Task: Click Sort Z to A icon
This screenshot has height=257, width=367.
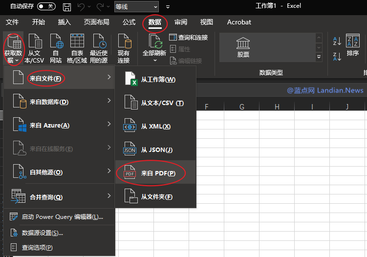Action: click(337, 56)
